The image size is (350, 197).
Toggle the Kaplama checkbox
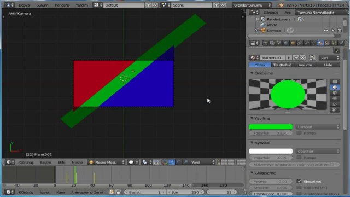(299, 188)
